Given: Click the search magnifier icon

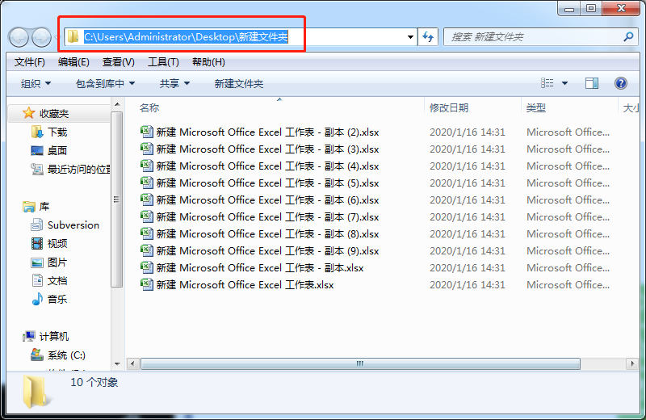Looking at the screenshot, I should point(628,36).
